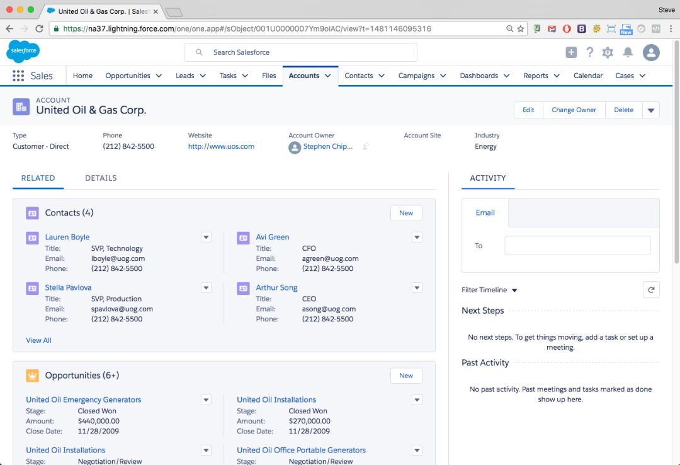The width and height of the screenshot is (680, 465).
Task: Switch to the Details tab
Action: click(101, 178)
